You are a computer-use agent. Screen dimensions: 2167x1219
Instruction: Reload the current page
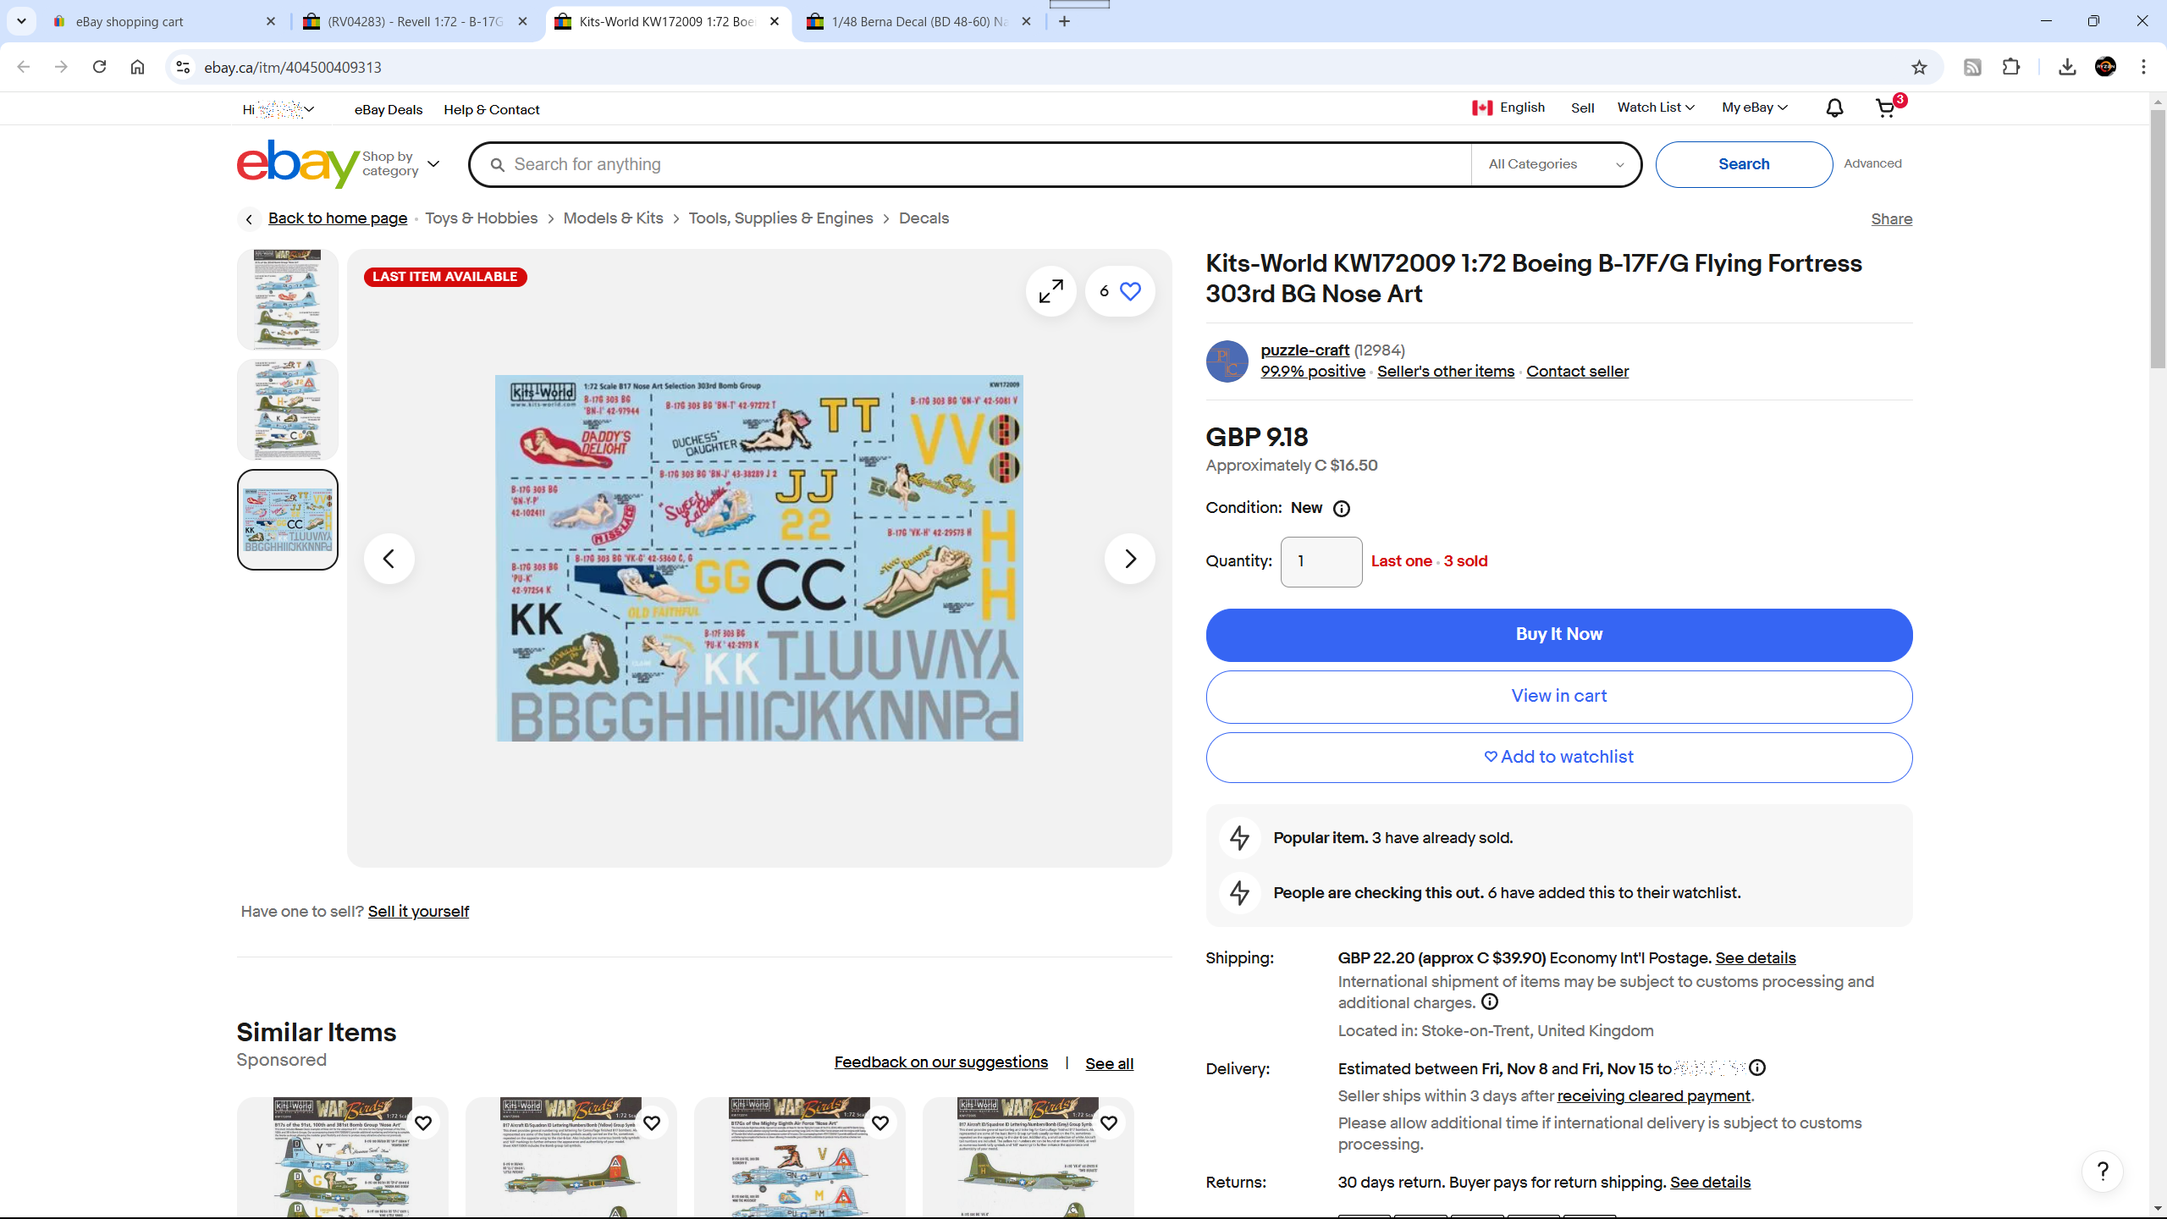(99, 67)
